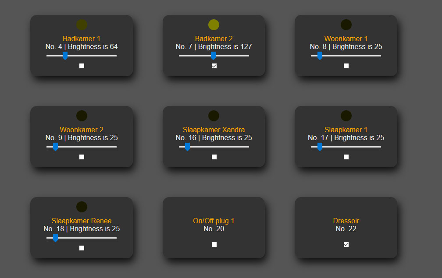Enable the On/Off plug 1 checkbox
Viewport: 442px width, 278px height.
click(x=214, y=245)
